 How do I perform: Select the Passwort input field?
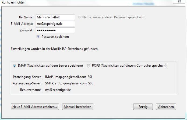coord(55,30)
